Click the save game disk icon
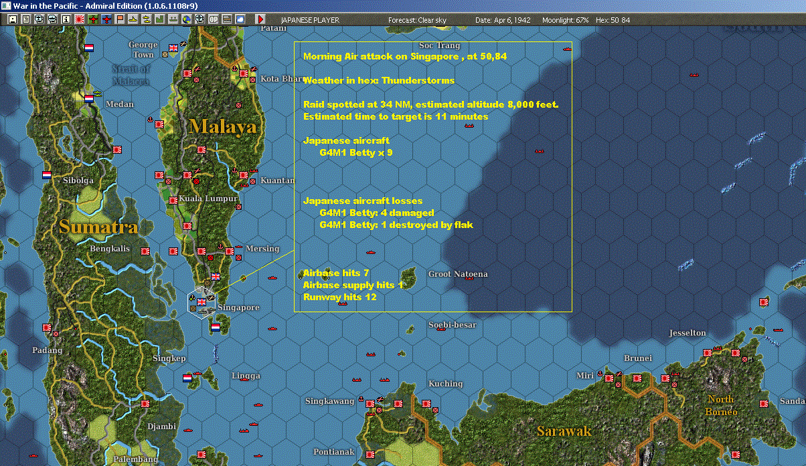This screenshot has width=806, height=466. click(x=13, y=20)
